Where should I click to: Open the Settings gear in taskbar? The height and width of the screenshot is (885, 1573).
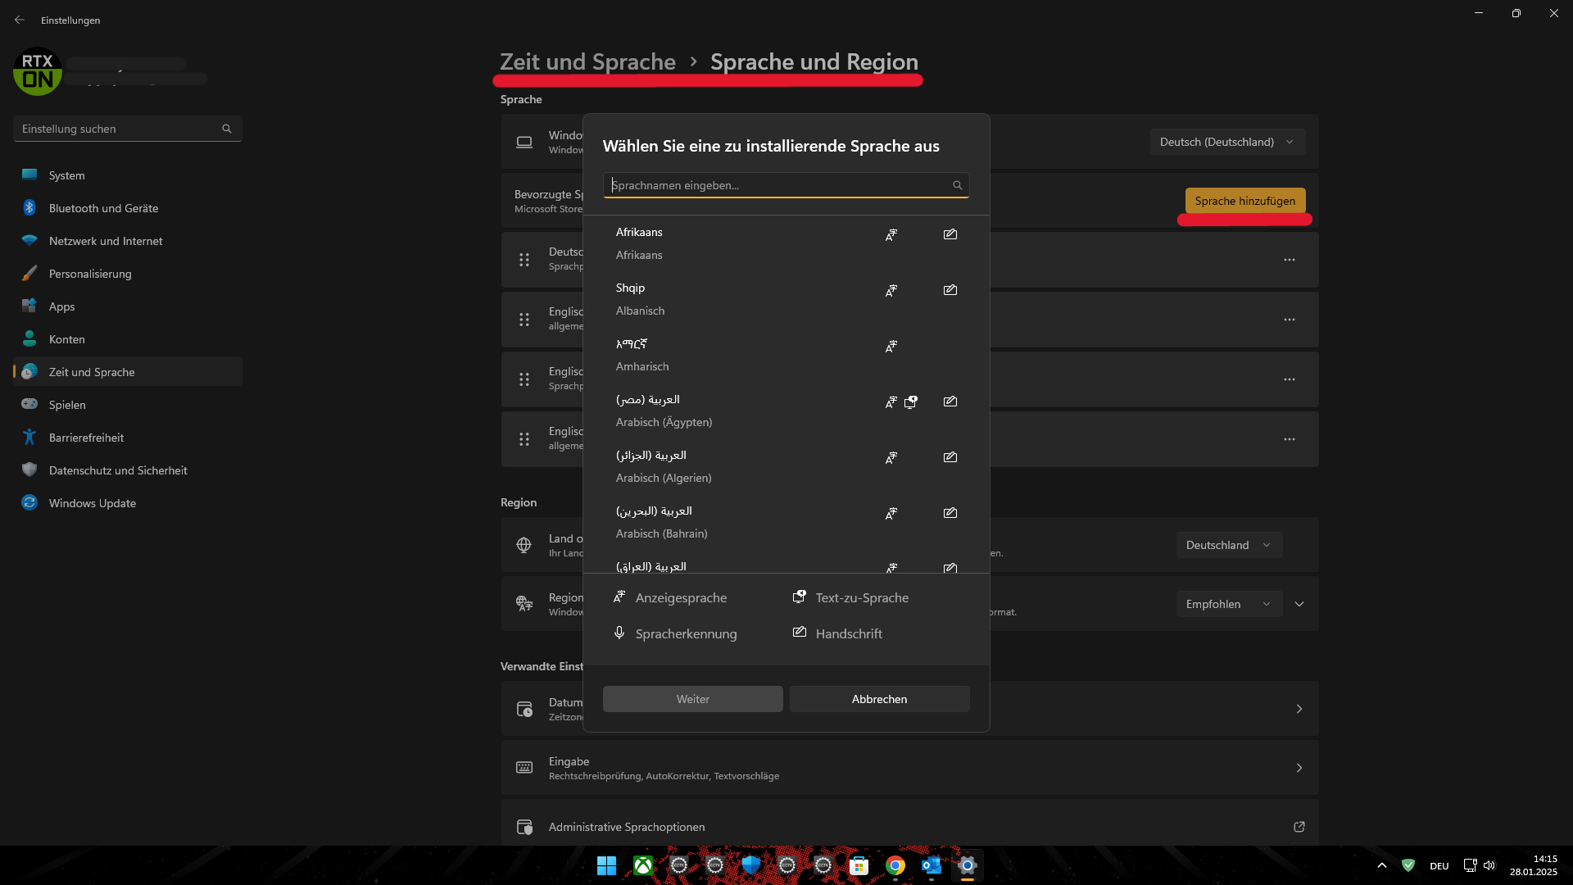coord(968,865)
